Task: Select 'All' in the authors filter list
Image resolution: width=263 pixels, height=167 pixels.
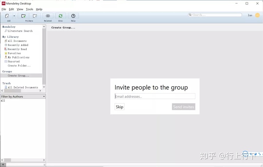Action: (3, 101)
